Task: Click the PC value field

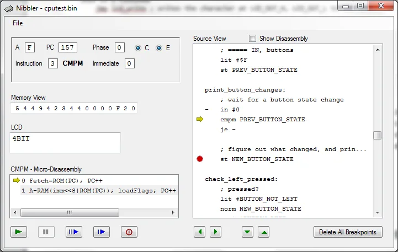Action: click(x=68, y=47)
